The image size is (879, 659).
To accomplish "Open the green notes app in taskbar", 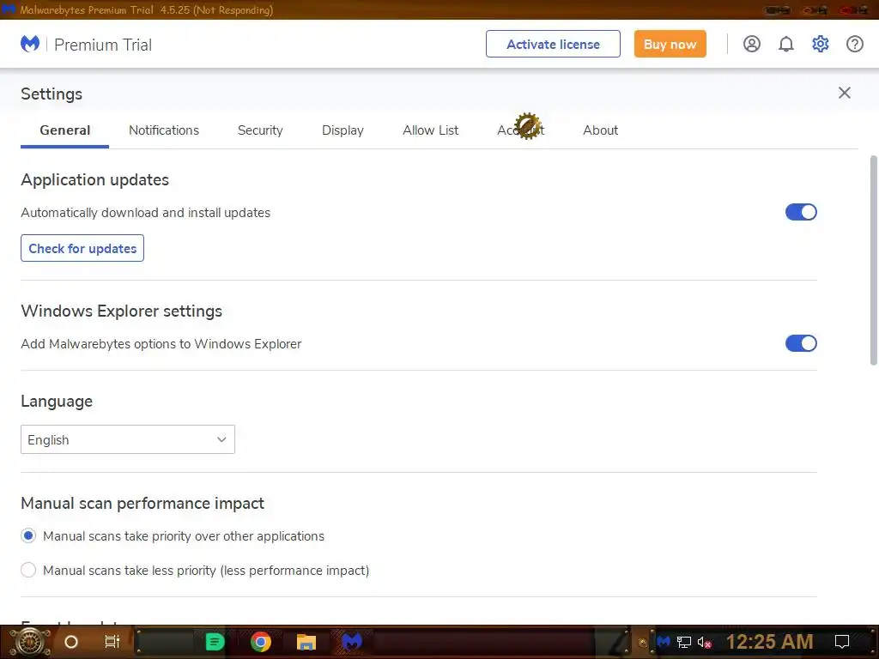I will tap(215, 642).
